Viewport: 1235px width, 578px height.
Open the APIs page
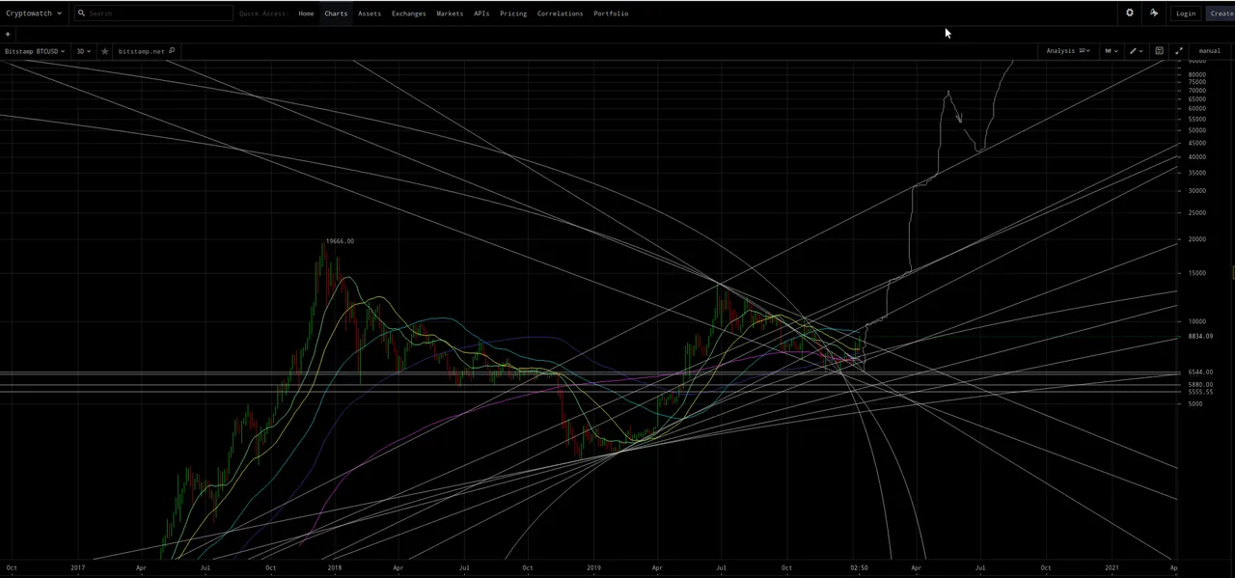coord(481,14)
